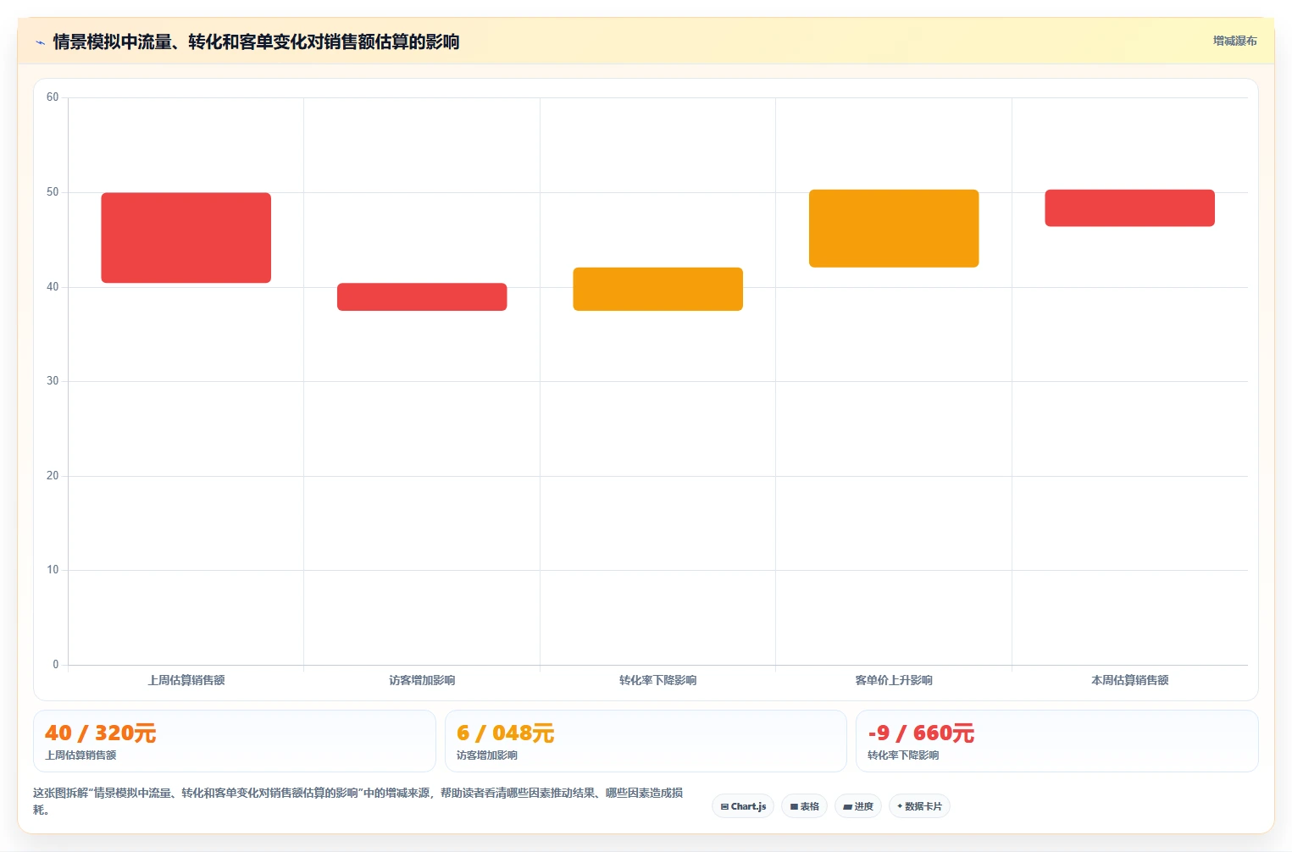Click the orange 转化率下降影响 bar

point(658,289)
